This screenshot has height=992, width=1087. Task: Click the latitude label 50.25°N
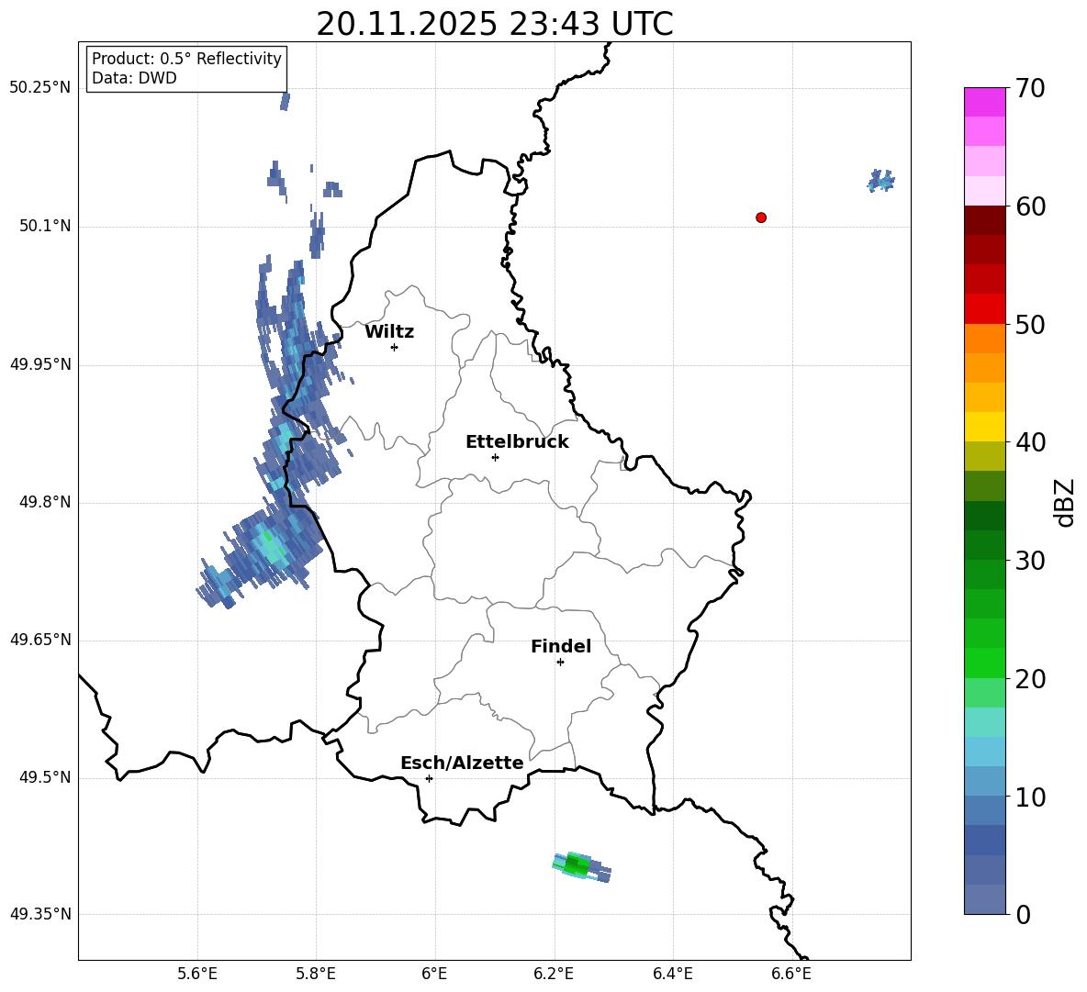pyautogui.click(x=40, y=88)
